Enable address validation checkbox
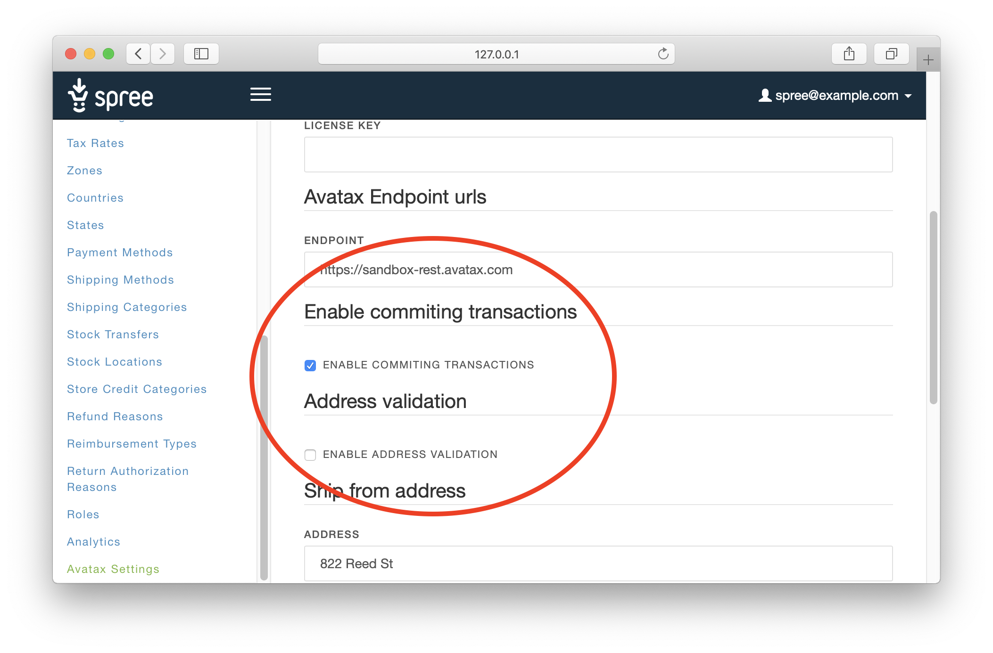 tap(311, 454)
